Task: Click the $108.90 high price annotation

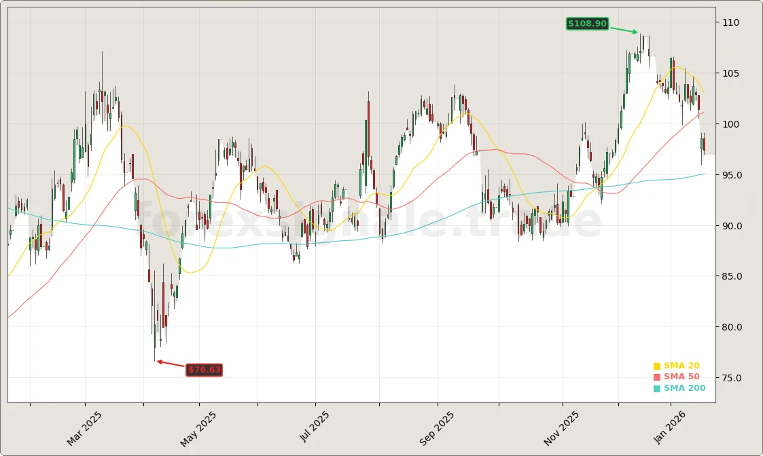Action: (588, 24)
